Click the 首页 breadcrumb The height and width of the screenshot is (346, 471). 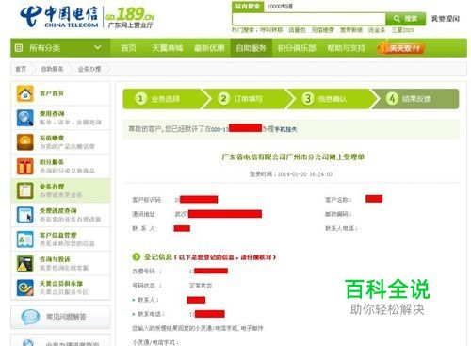21,69
